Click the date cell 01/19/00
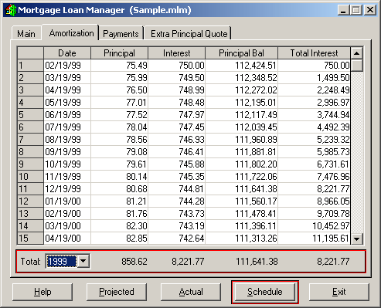Image resolution: width=381 pixels, height=308 pixels. [x=67, y=201]
